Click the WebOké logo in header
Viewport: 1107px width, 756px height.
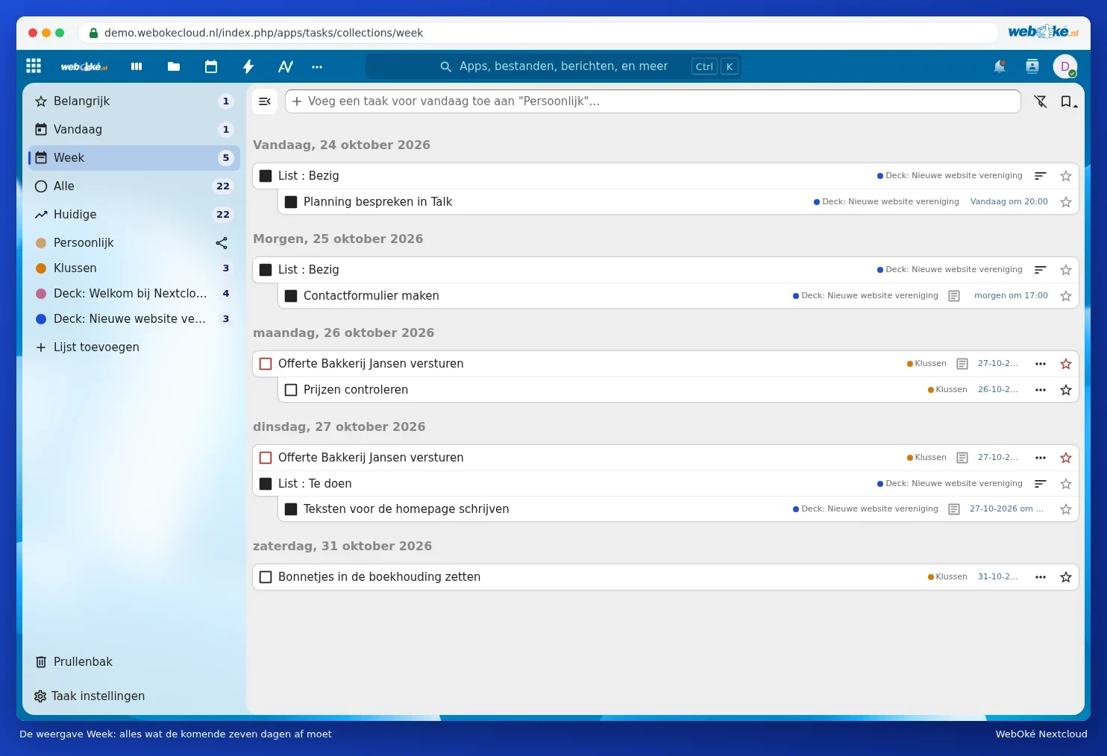tap(84, 66)
